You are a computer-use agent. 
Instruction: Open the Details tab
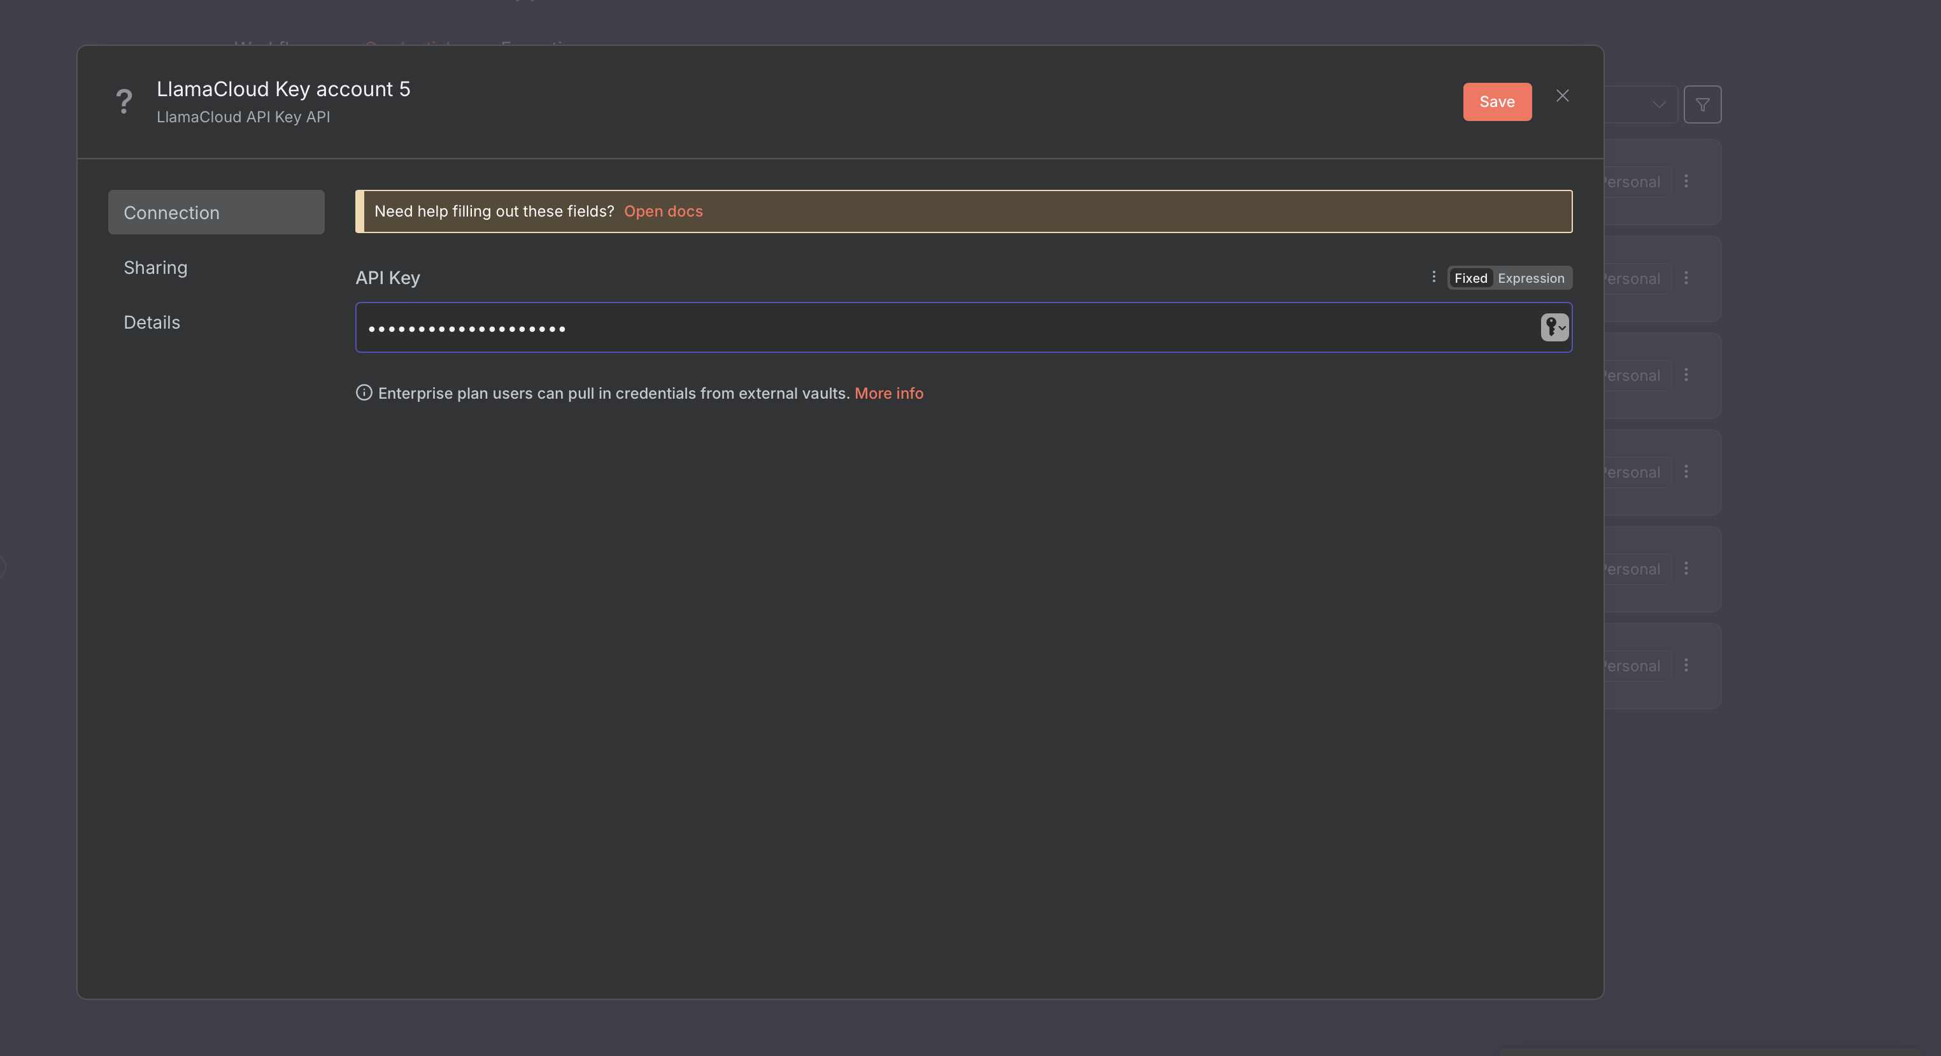152,323
